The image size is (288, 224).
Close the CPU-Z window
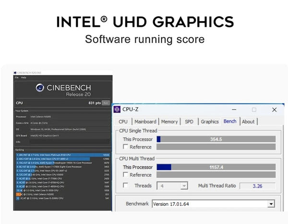coord(274,110)
